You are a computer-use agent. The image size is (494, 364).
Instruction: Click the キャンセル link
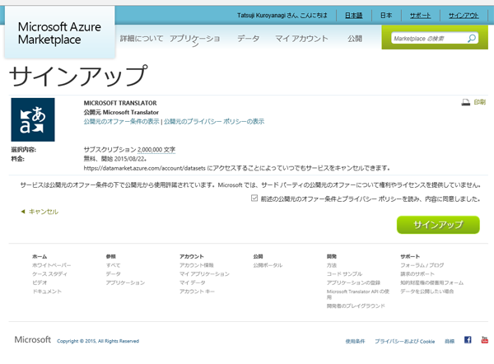tap(44, 212)
